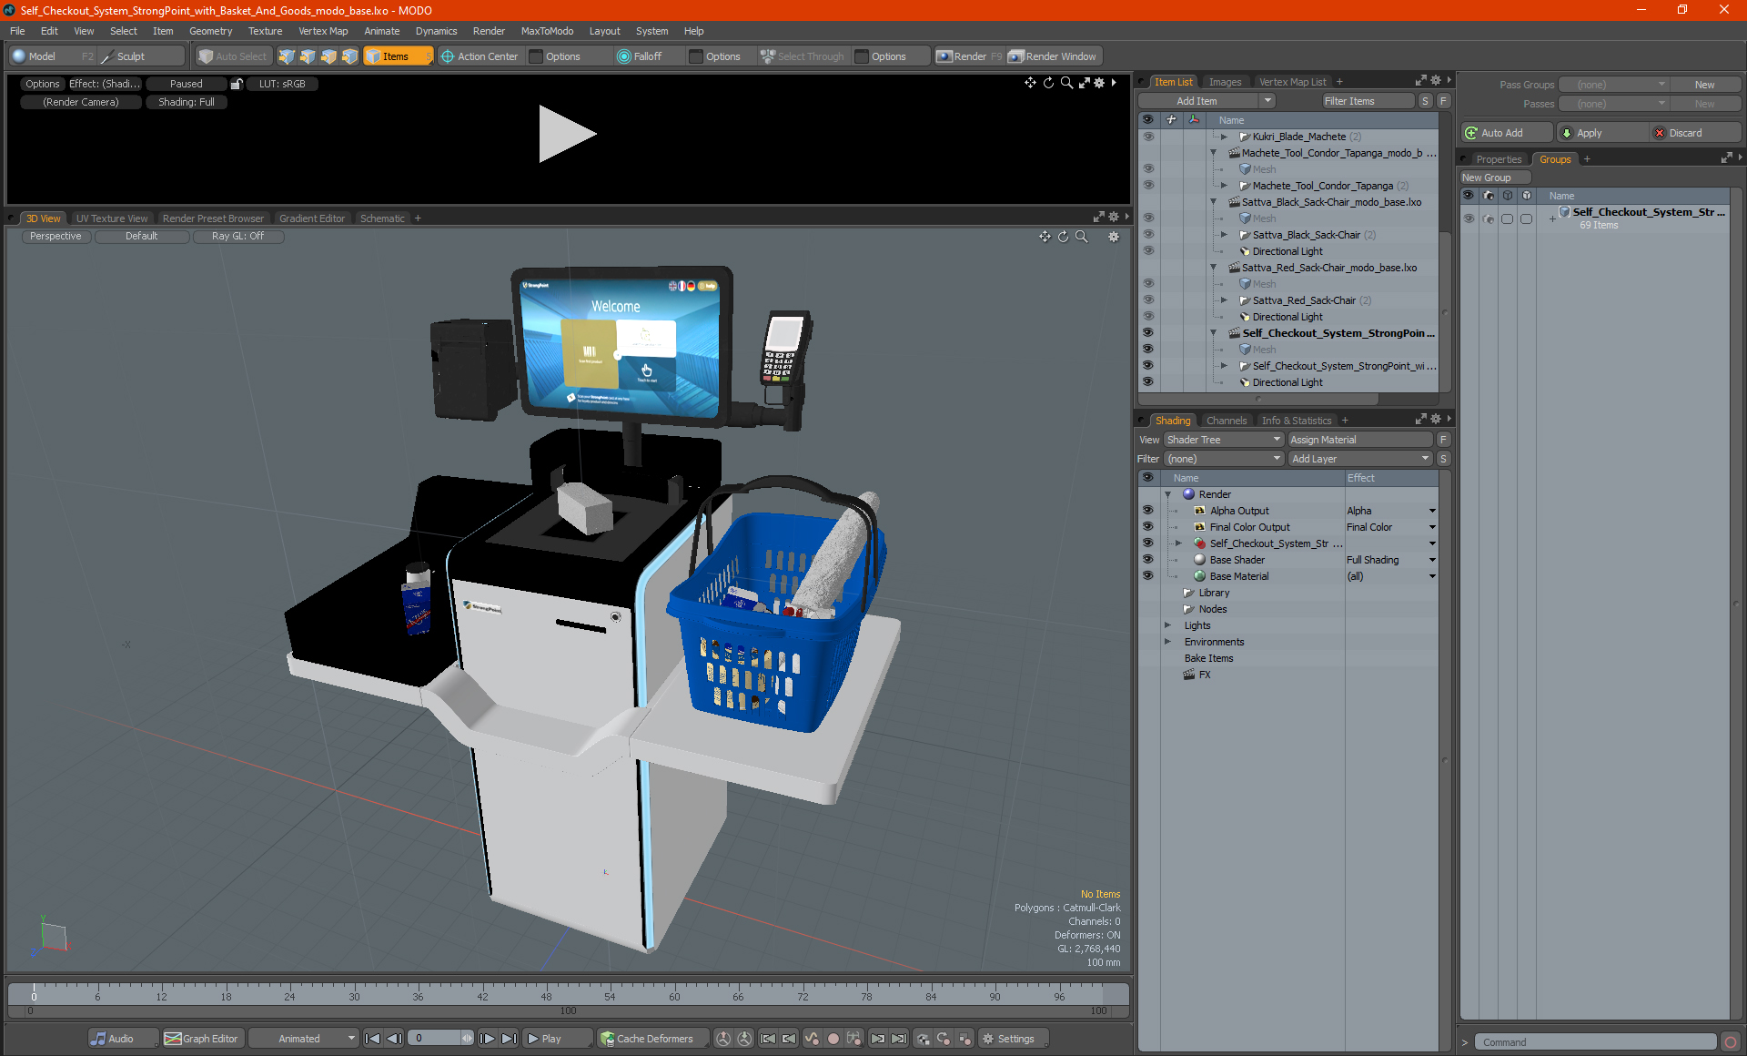Open the 3D viewport settings gear

1113,237
